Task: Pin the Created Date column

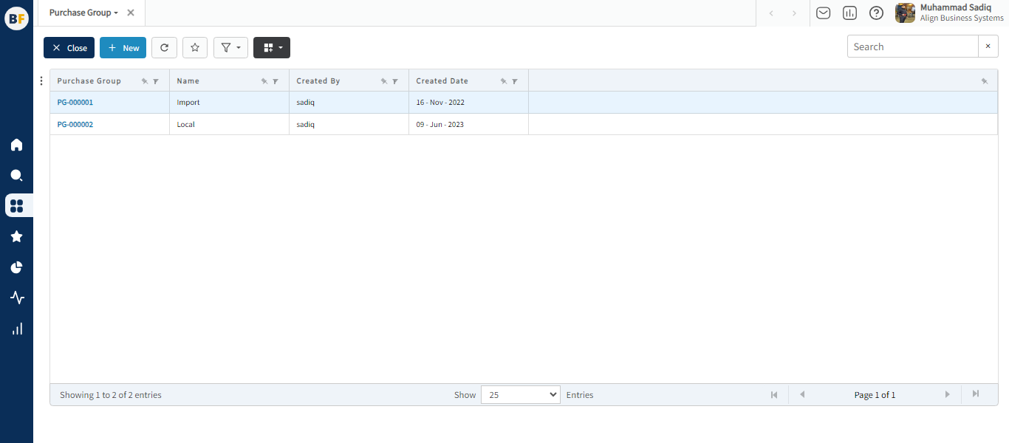Action: click(504, 81)
